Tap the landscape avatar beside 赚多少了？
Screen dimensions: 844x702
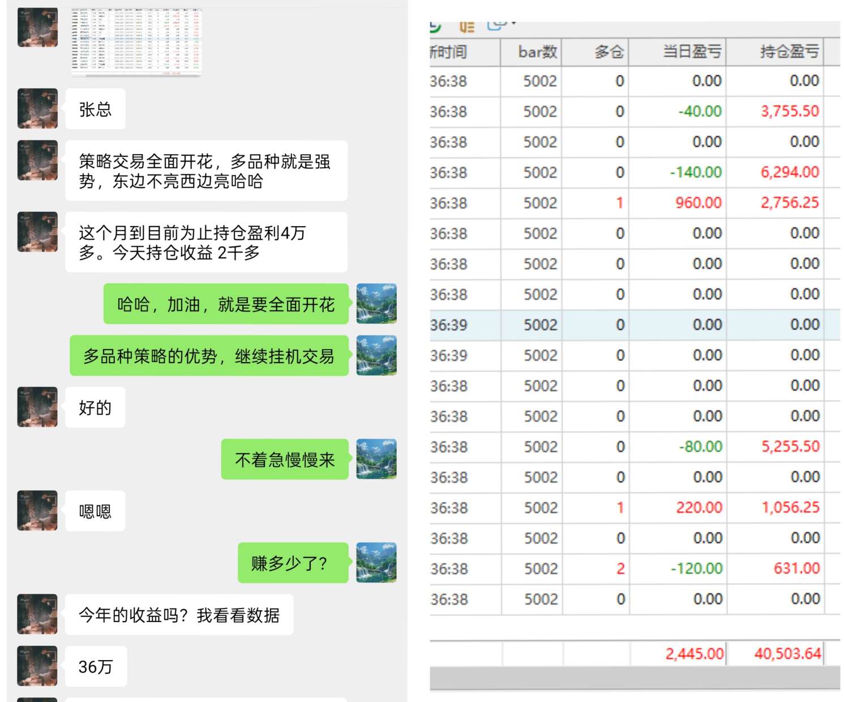pos(376,563)
